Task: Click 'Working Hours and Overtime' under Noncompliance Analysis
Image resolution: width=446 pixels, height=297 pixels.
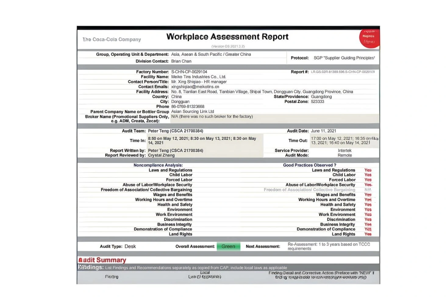Action: (x=164, y=200)
